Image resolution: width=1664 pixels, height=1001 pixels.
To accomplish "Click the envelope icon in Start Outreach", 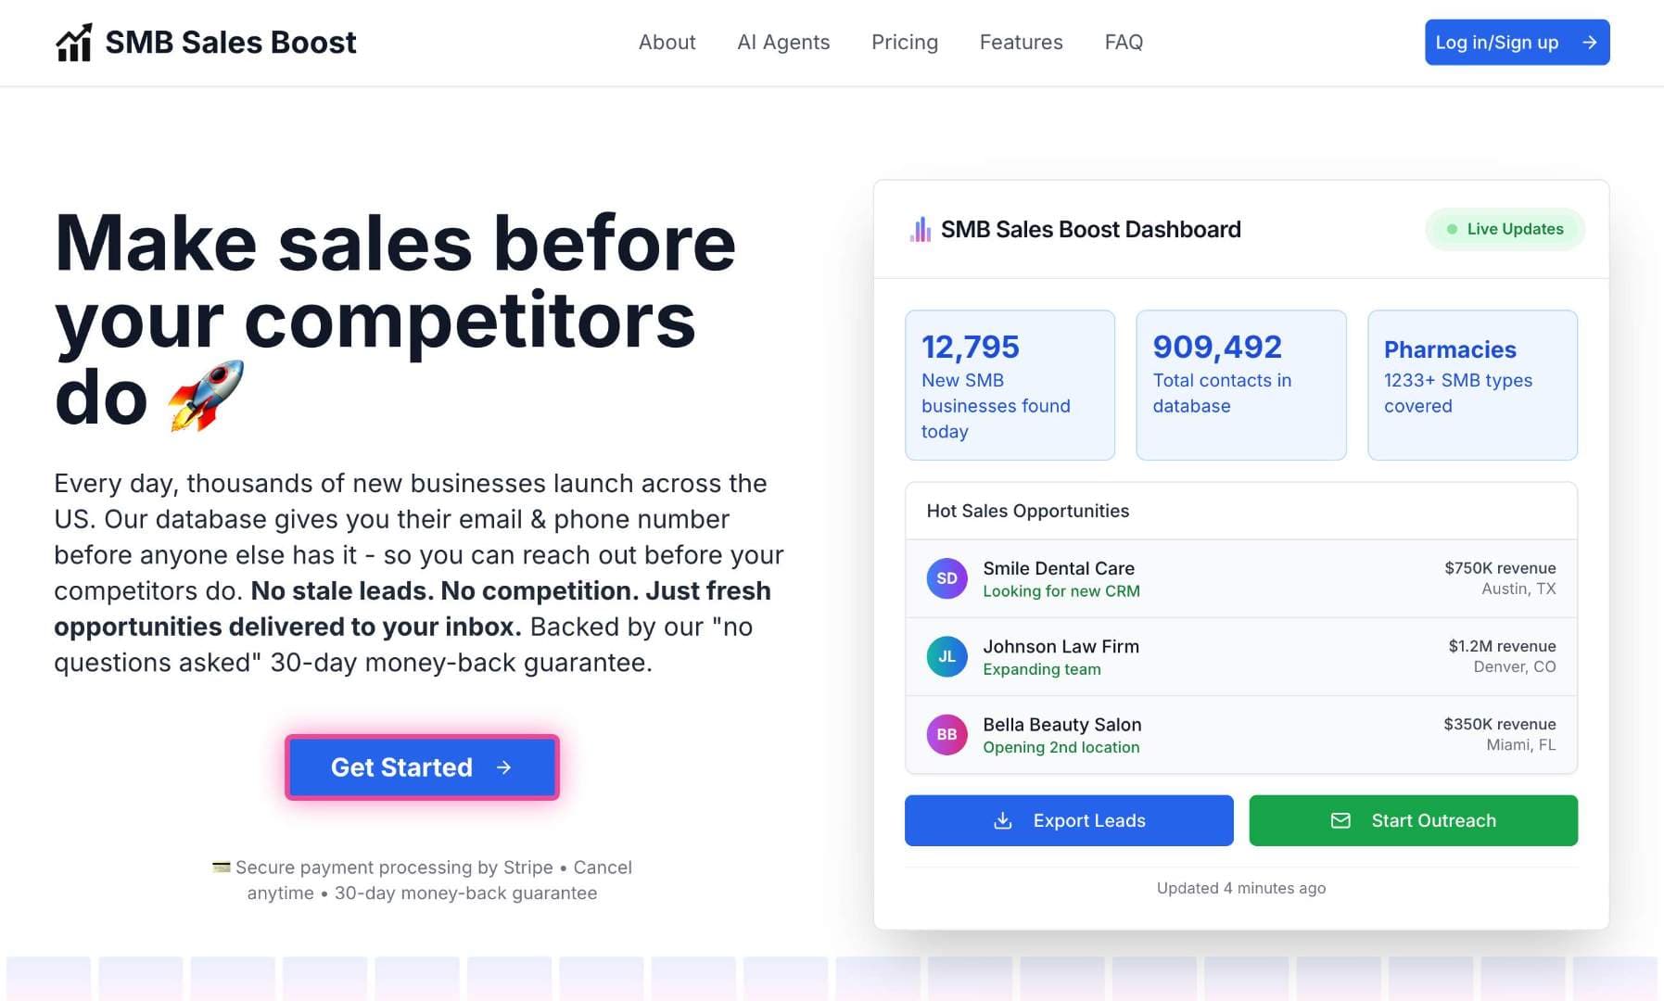I will click(x=1340, y=820).
